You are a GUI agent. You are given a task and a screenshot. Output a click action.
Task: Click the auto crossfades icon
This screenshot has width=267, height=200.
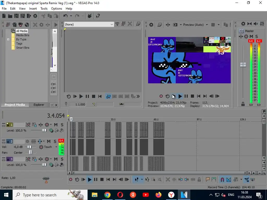pos(229,180)
